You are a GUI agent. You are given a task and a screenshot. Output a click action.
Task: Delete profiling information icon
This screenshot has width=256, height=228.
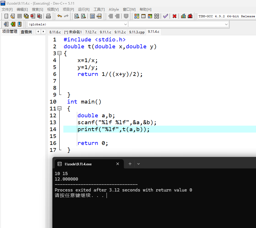coord(190,16)
